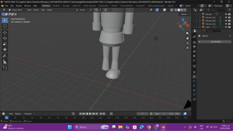The width and height of the screenshot is (233, 131).
Task: Select the Scale tool
Action: [5, 44]
